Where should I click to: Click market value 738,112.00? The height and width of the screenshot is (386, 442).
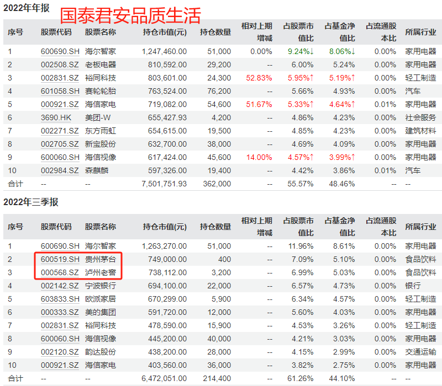click(x=167, y=272)
